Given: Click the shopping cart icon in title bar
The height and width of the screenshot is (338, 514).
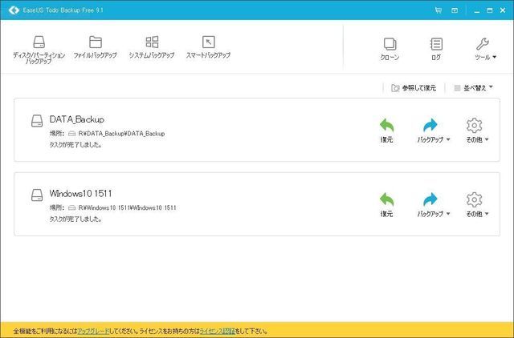Looking at the screenshot, I should pyautogui.click(x=438, y=10).
